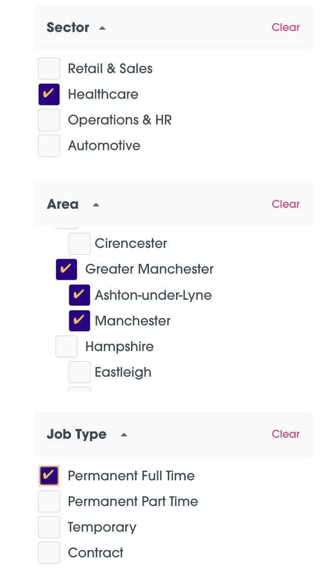
Task: Clear the Area selections
Action: [285, 204]
